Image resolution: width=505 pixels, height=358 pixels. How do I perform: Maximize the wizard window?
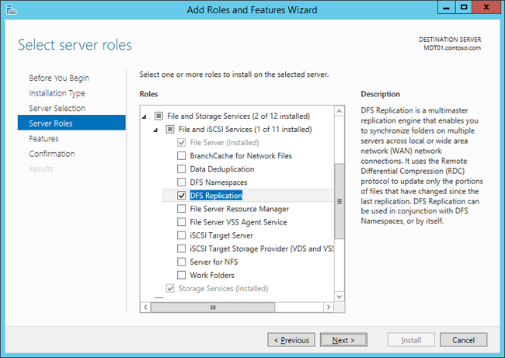(464, 8)
